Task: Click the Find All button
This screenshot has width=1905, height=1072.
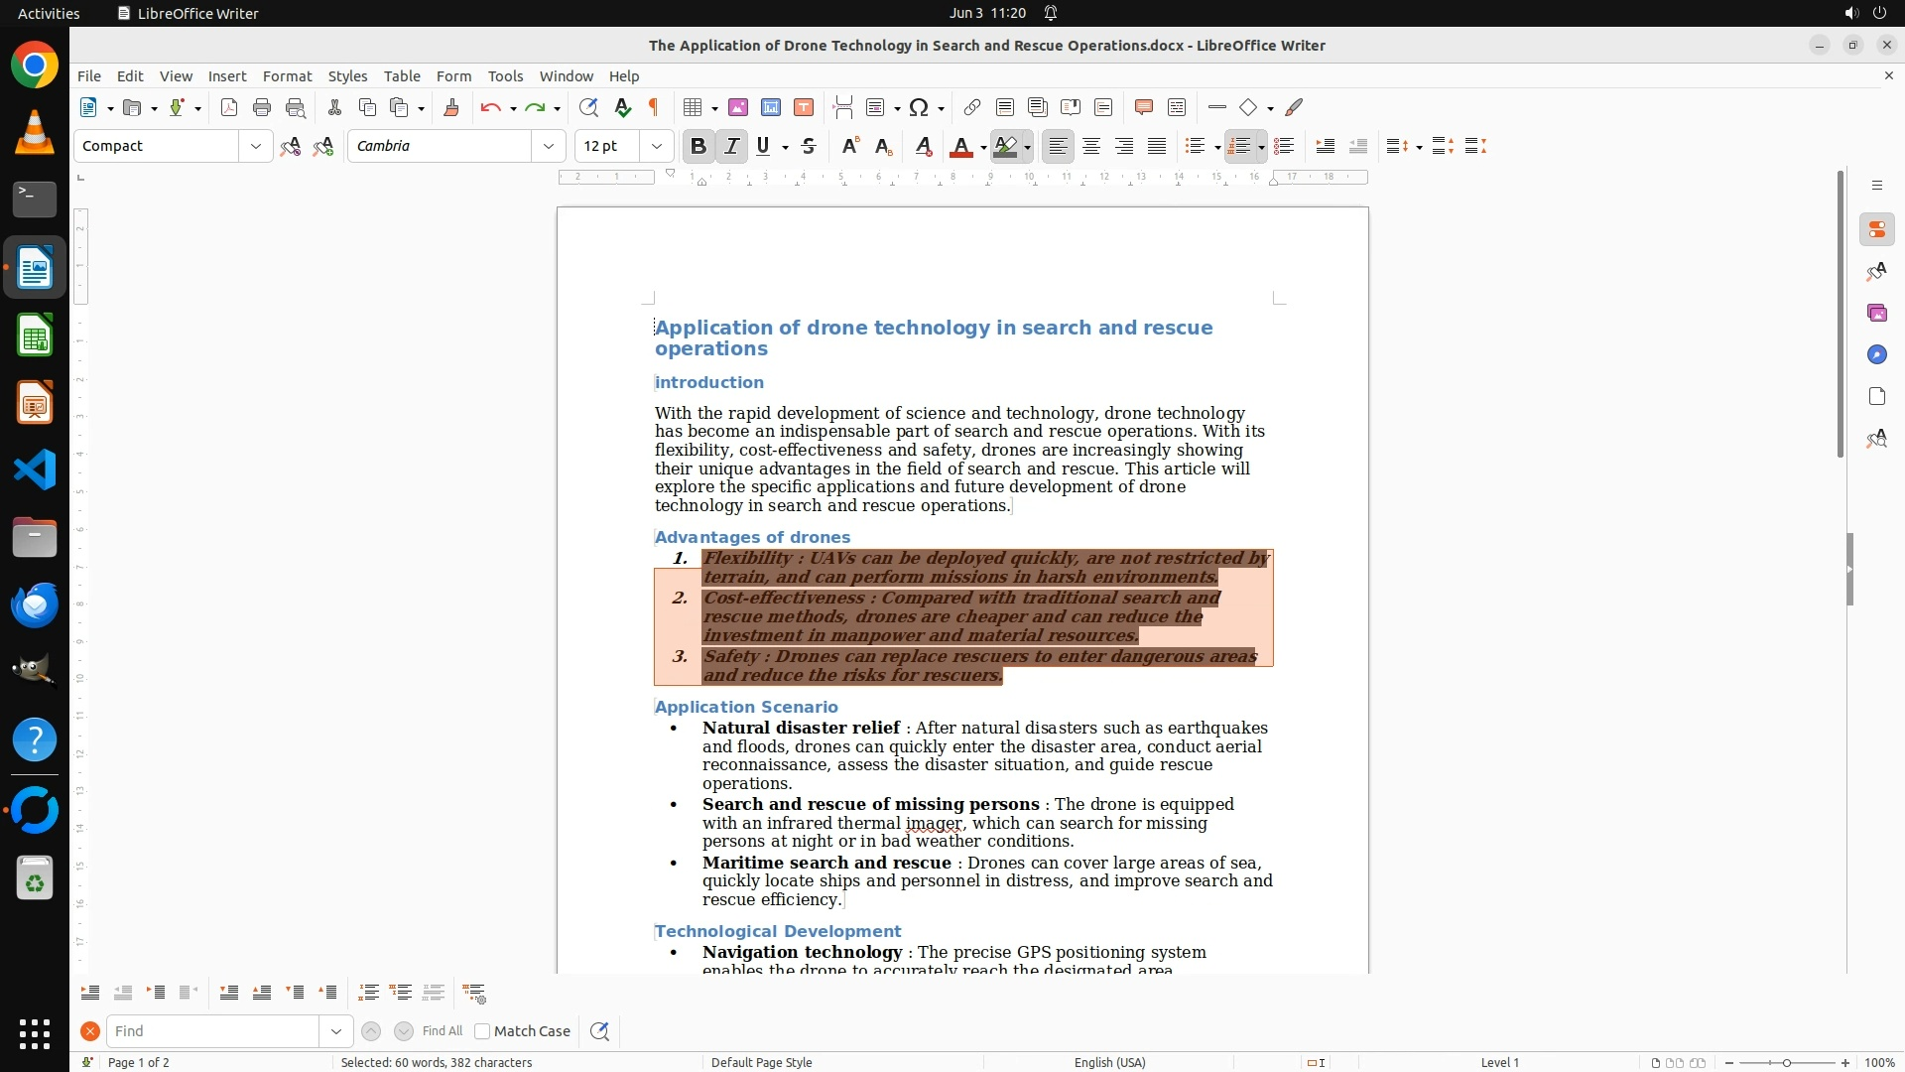Action: [443, 1031]
